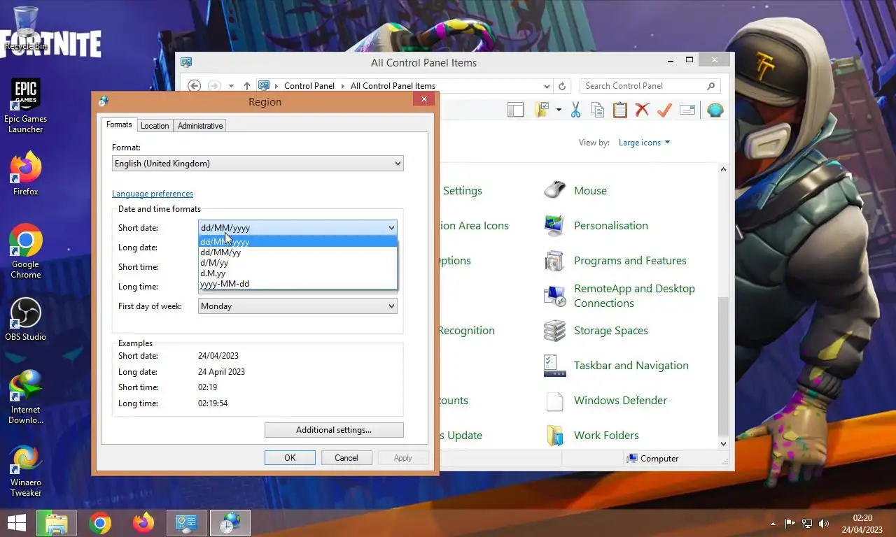Click the Firefox desktop shortcut
896x537 pixels.
26,174
